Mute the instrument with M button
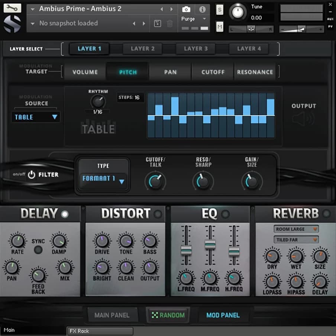This screenshot has width=336, height=336. point(220,26)
